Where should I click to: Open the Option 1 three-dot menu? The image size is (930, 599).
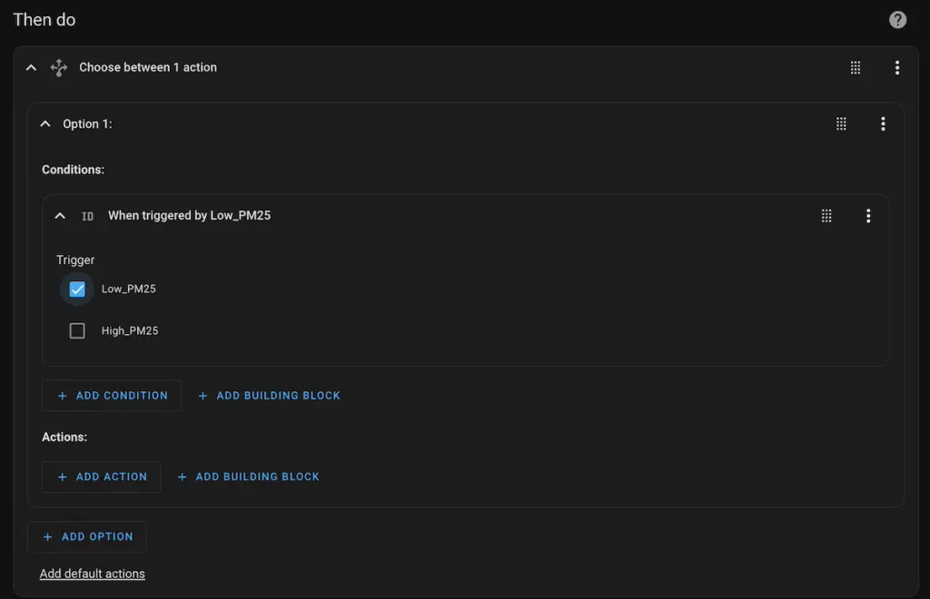(x=882, y=124)
